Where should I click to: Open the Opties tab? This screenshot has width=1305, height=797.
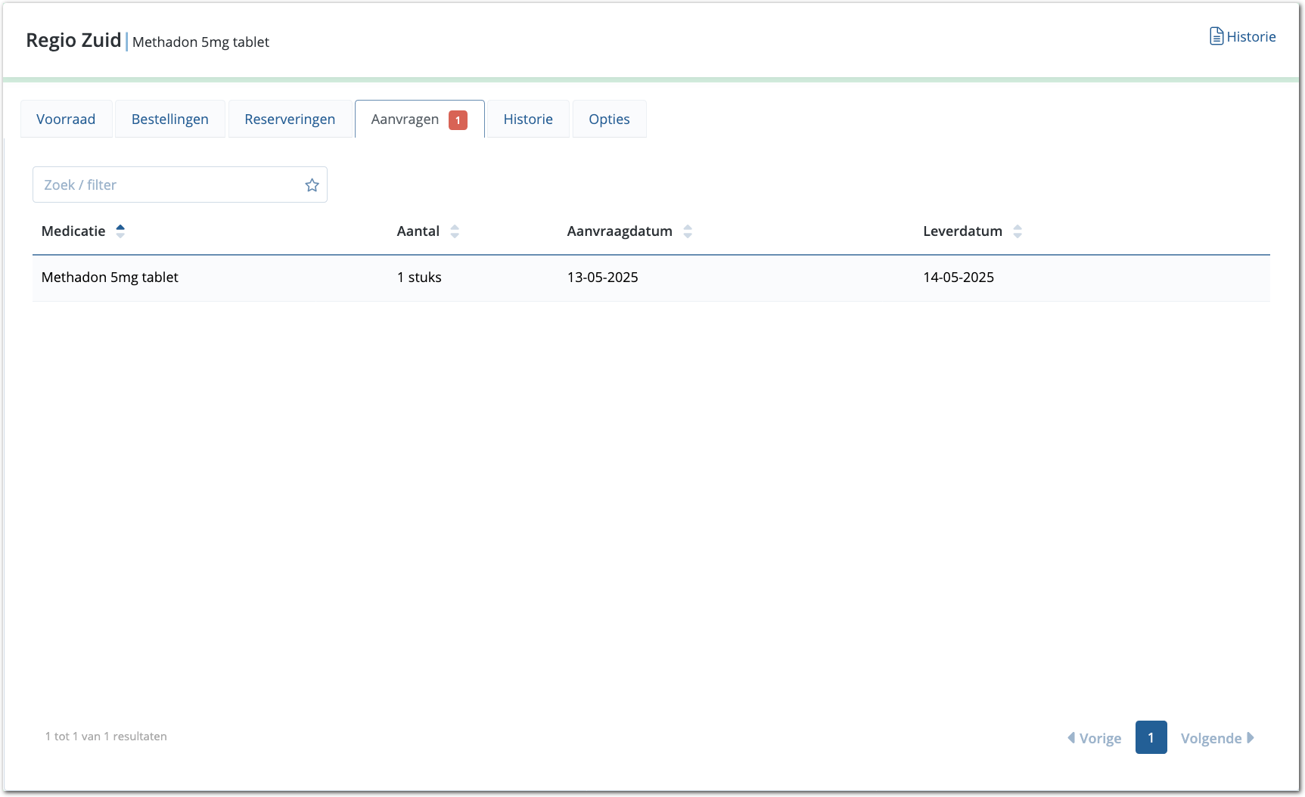click(609, 119)
